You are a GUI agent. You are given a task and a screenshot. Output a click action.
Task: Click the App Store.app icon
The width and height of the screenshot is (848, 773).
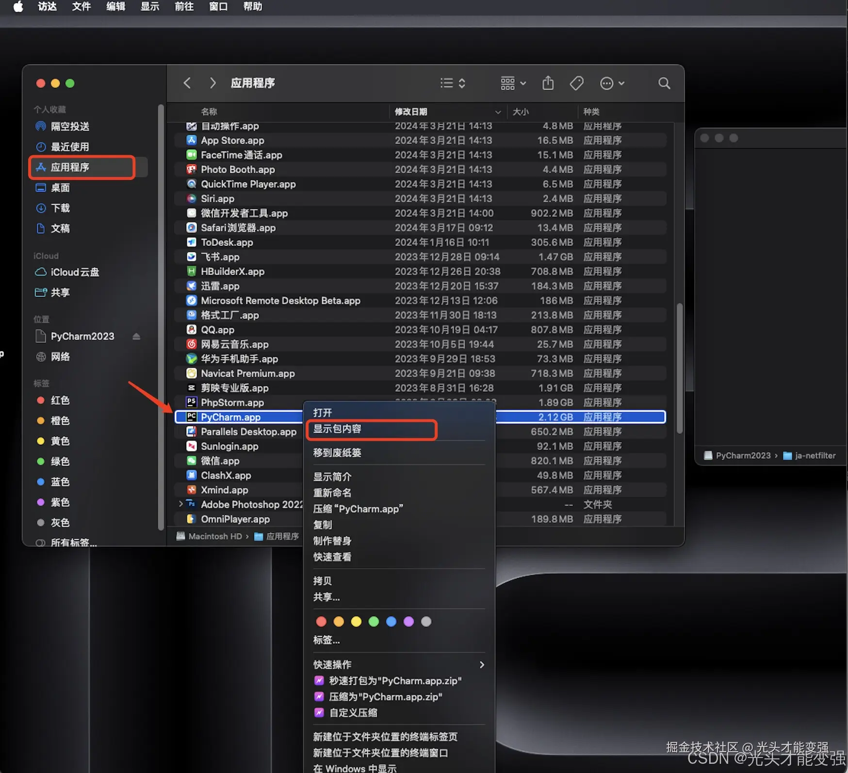[x=192, y=140]
